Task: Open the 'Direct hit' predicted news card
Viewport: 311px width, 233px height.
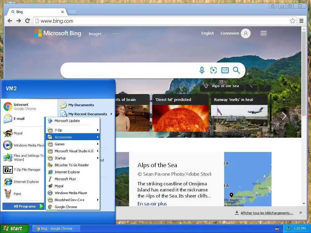Action: (x=180, y=113)
